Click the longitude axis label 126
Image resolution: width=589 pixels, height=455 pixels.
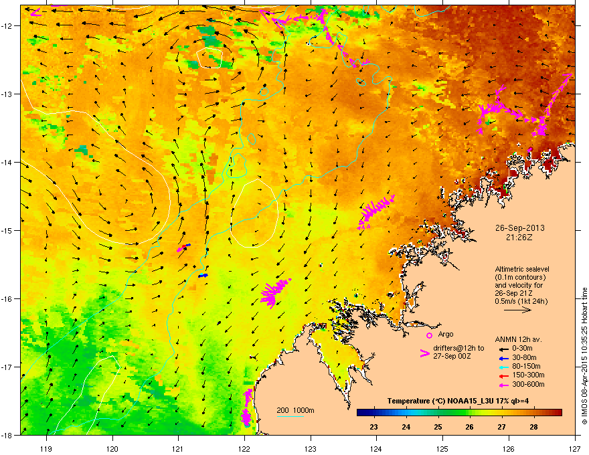click(x=509, y=448)
